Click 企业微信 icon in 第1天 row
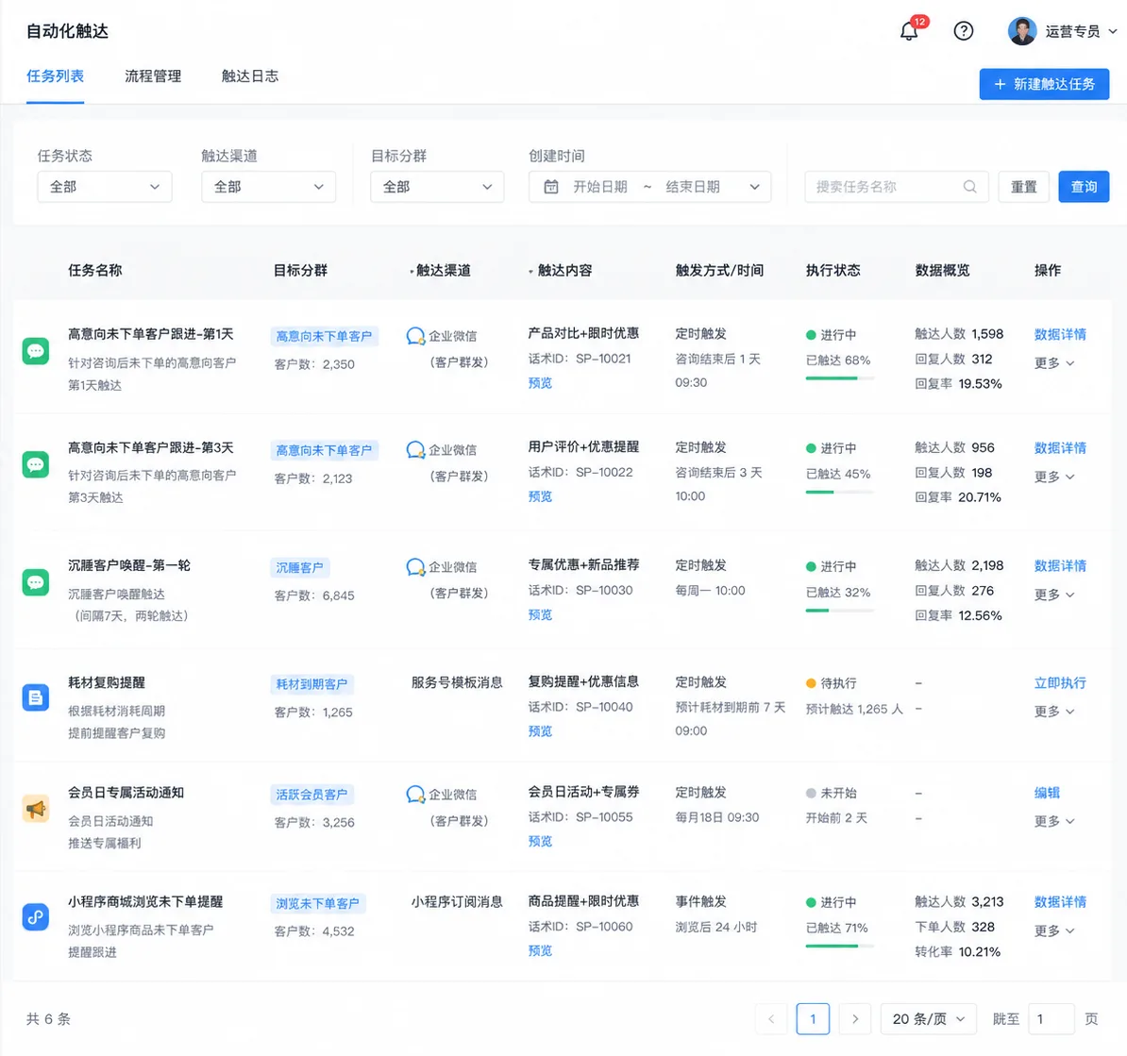 415,336
